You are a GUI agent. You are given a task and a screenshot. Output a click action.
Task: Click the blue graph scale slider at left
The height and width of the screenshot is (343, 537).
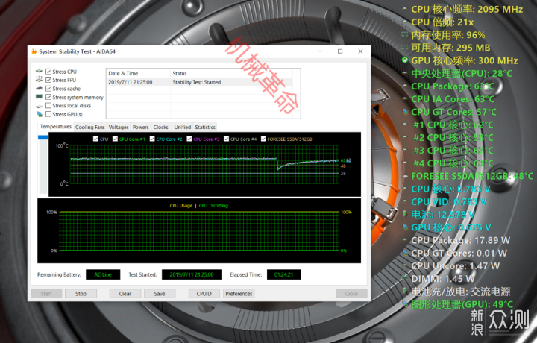point(43,137)
